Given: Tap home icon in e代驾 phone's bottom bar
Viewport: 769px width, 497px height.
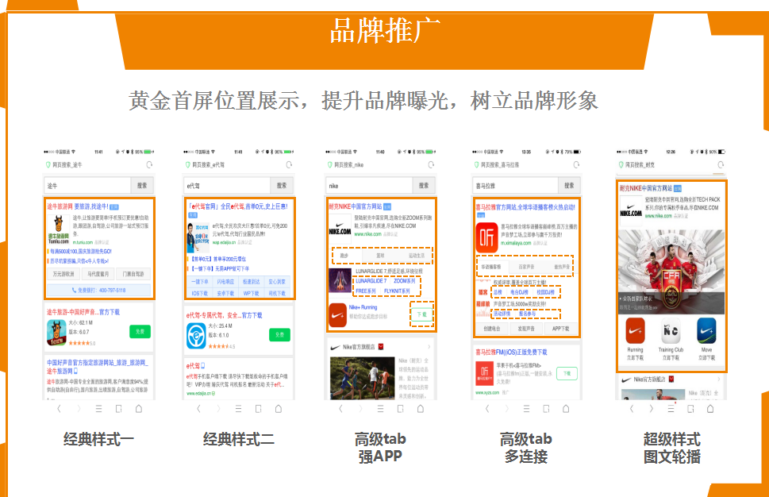Looking at the screenshot, I should [279, 409].
